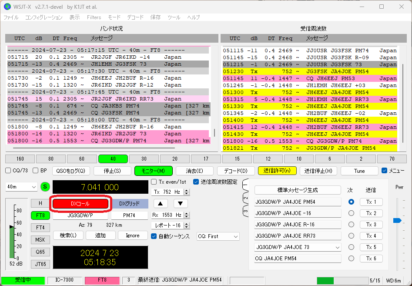Toggle the CQ/73 checkbox

tap(8, 171)
